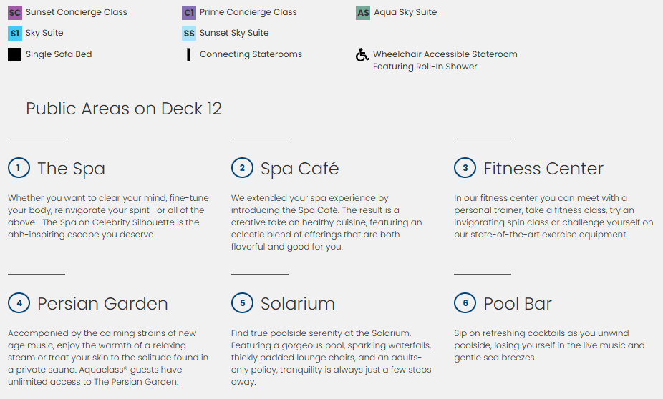Open The Spa heading
This screenshot has width=663, height=399.
71,169
